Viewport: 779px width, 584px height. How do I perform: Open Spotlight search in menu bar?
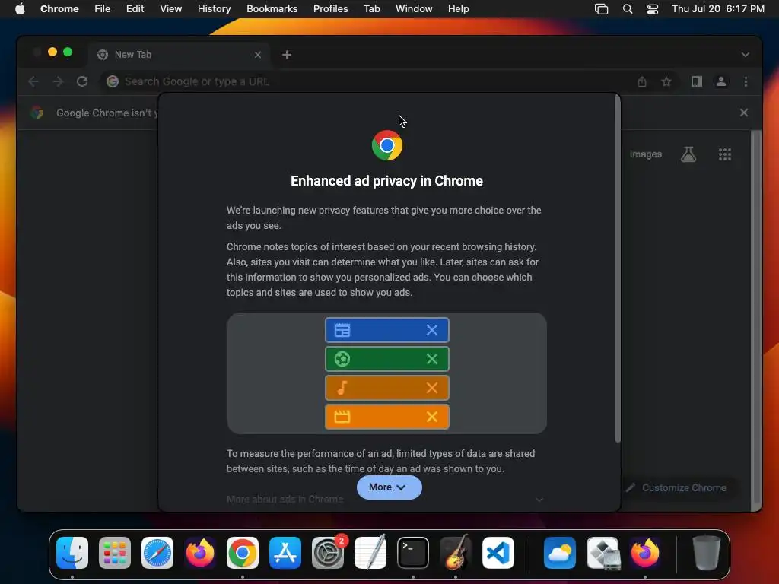(x=628, y=9)
